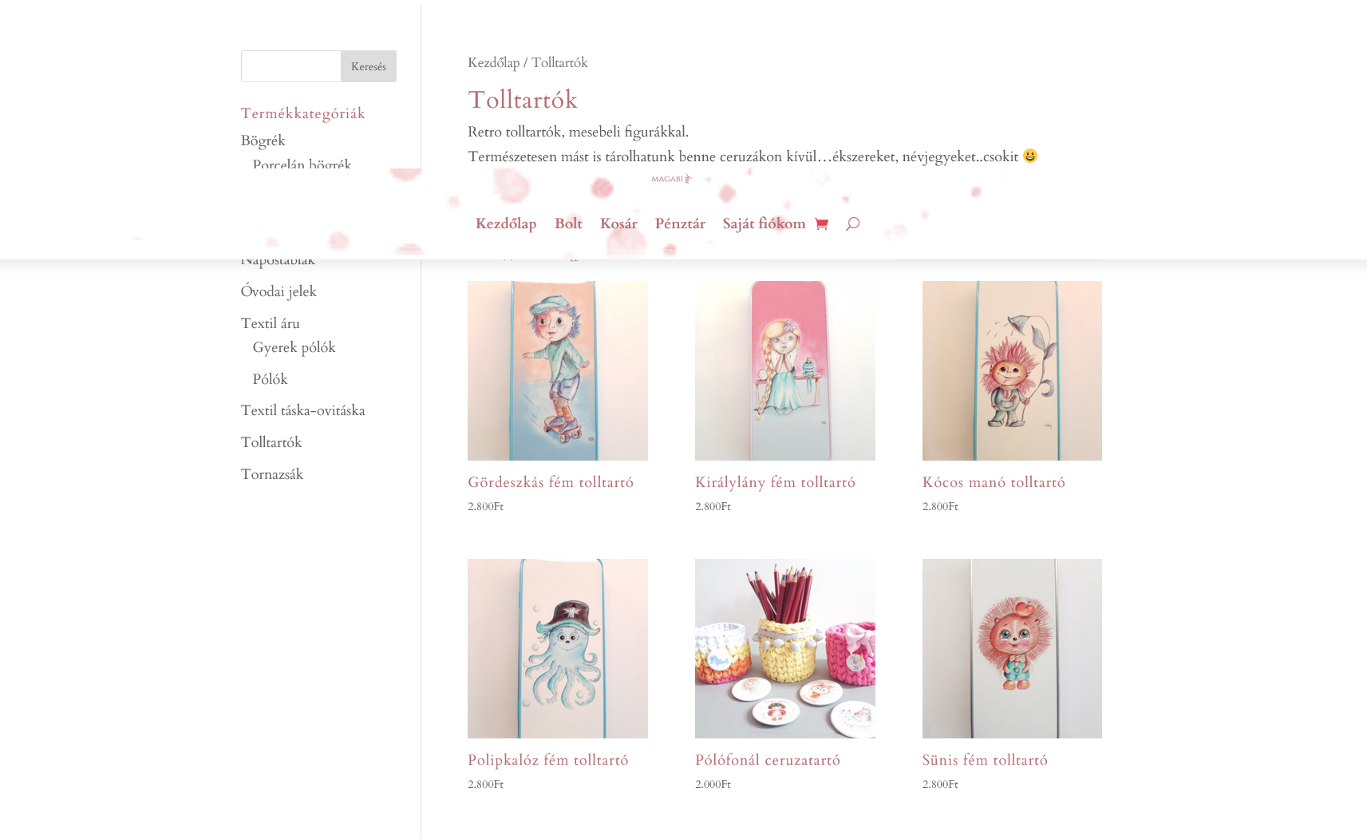Click the Keresés search button
The width and height of the screenshot is (1367, 839).
[x=369, y=66]
